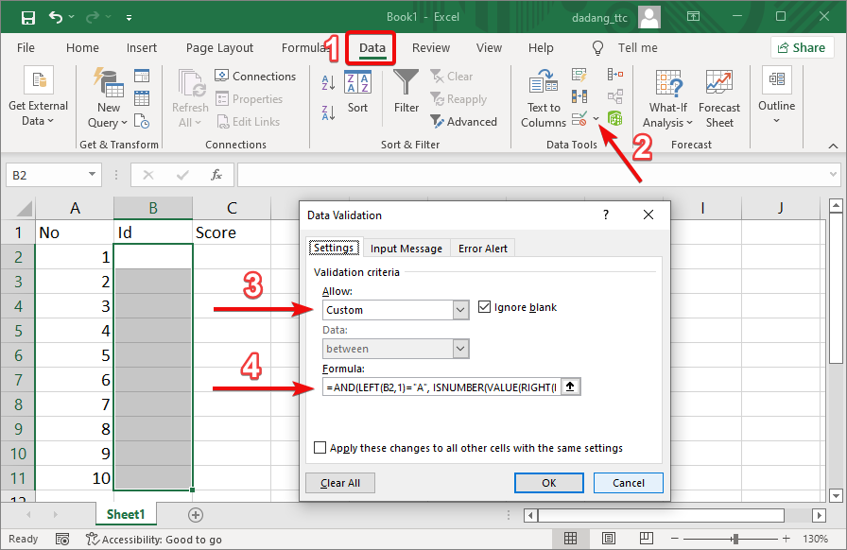
Task: Click the Advanced filter icon
Action: pyautogui.click(x=438, y=121)
